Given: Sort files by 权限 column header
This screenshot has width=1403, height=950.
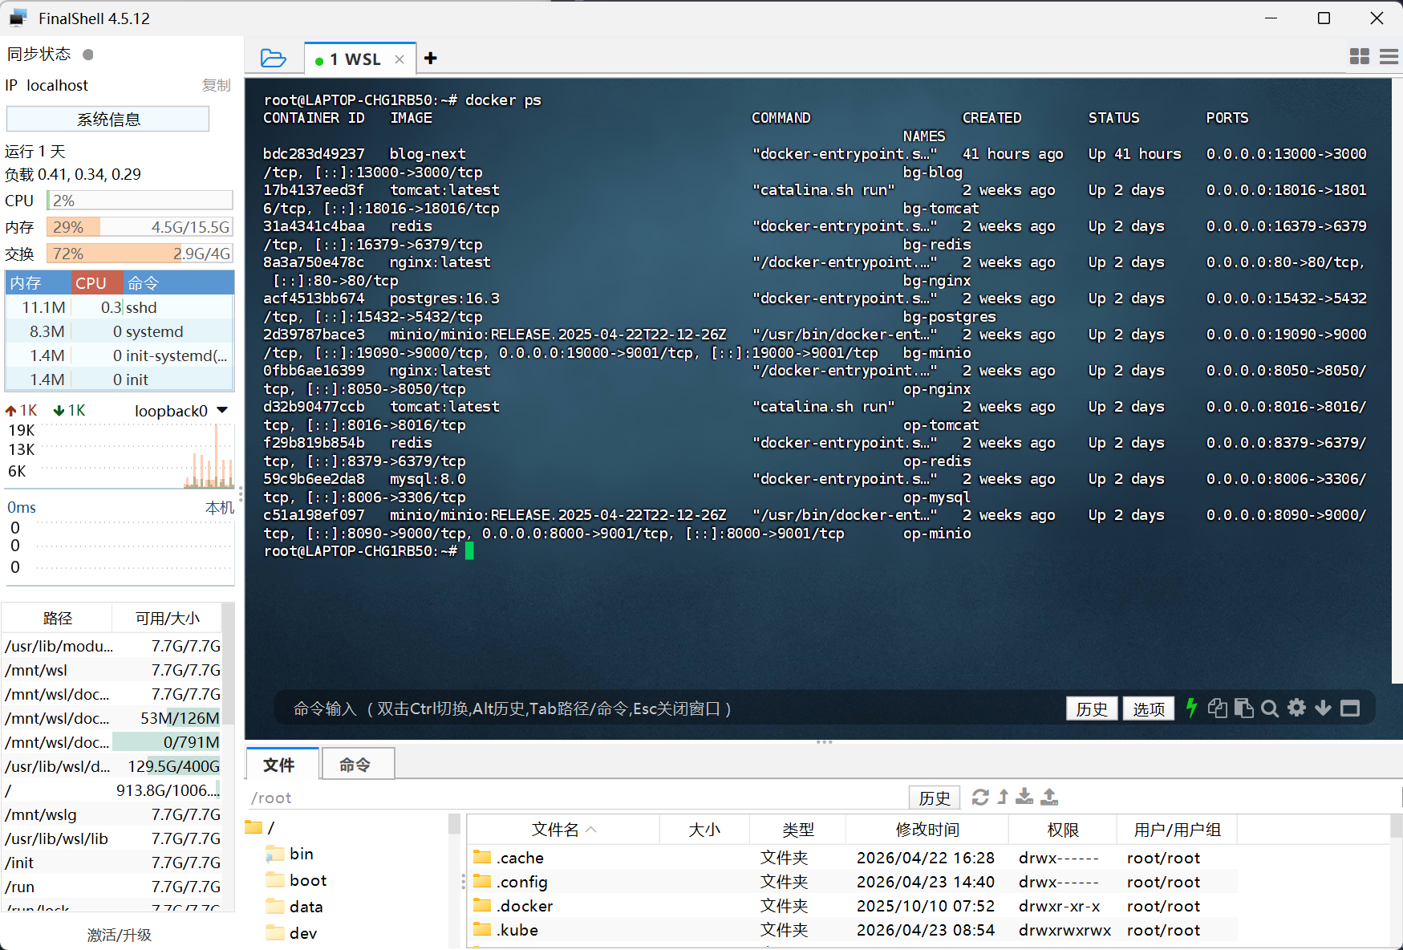Looking at the screenshot, I should click(1063, 830).
